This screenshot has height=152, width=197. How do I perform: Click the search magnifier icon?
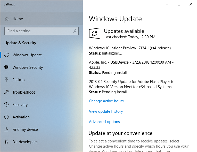coord(75,31)
